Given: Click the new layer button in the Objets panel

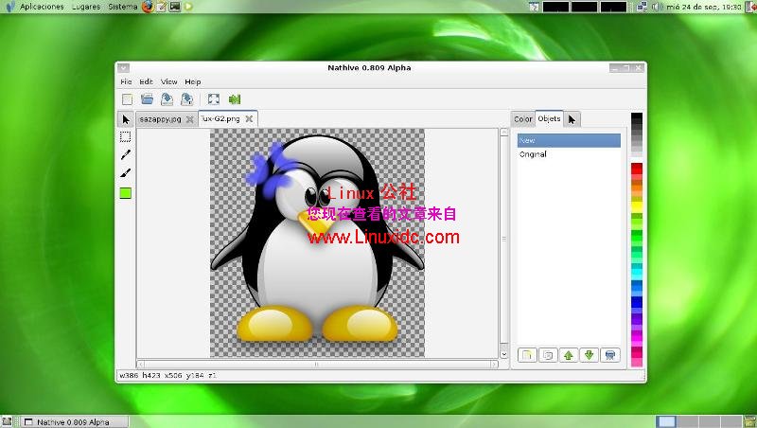Looking at the screenshot, I should tap(527, 355).
